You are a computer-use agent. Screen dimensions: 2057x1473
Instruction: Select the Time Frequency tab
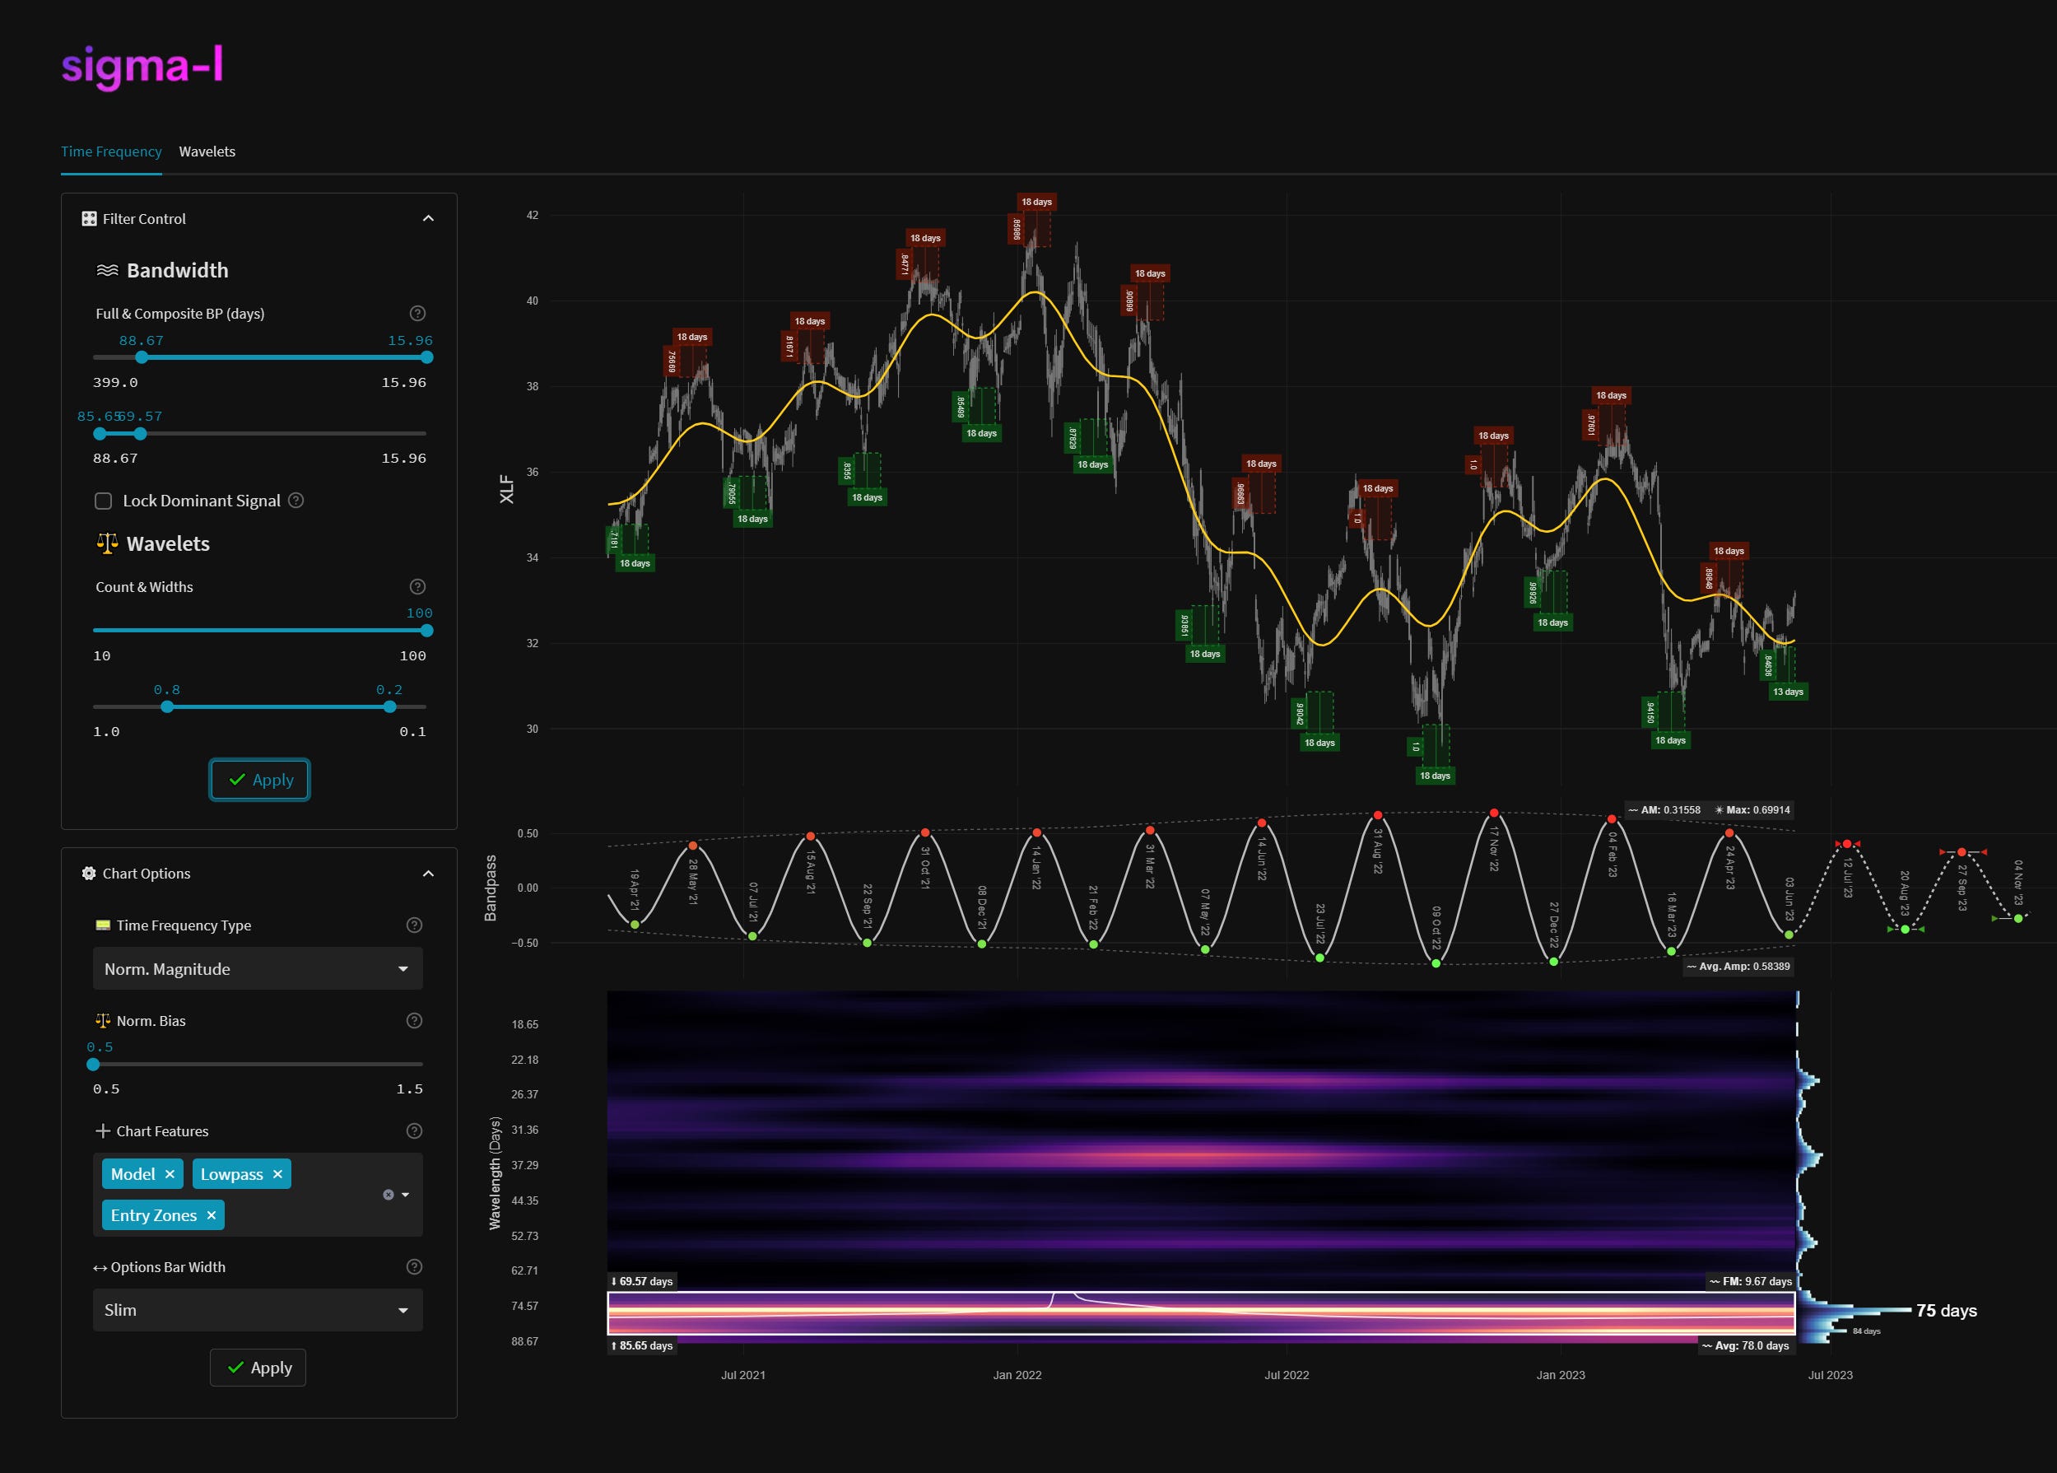110,151
